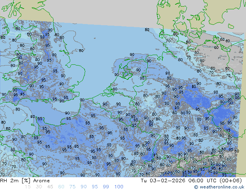Select the legend value 90 in the color scale
246x190 pixels.
[x=83, y=187]
